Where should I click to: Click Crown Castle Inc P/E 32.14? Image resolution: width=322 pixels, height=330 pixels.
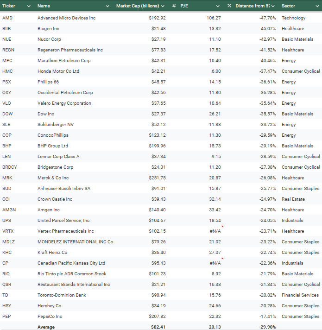pyautogui.click(x=215, y=199)
